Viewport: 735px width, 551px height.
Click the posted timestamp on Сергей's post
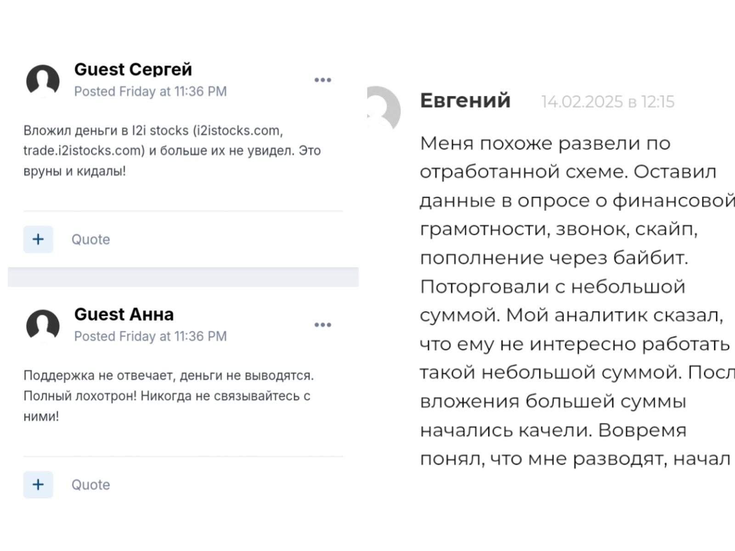click(x=150, y=91)
